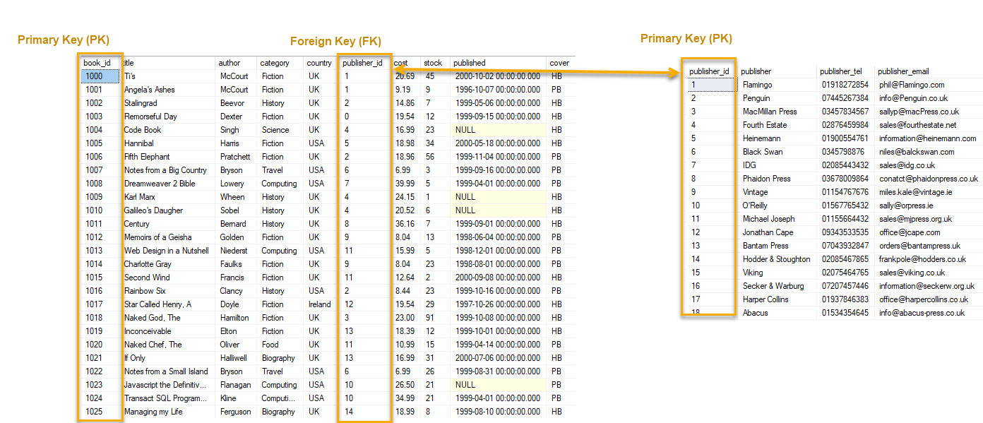Image resolution: width=983 pixels, height=423 pixels.
Task: Select the phone number 01918272854 cell
Action: [x=845, y=85]
